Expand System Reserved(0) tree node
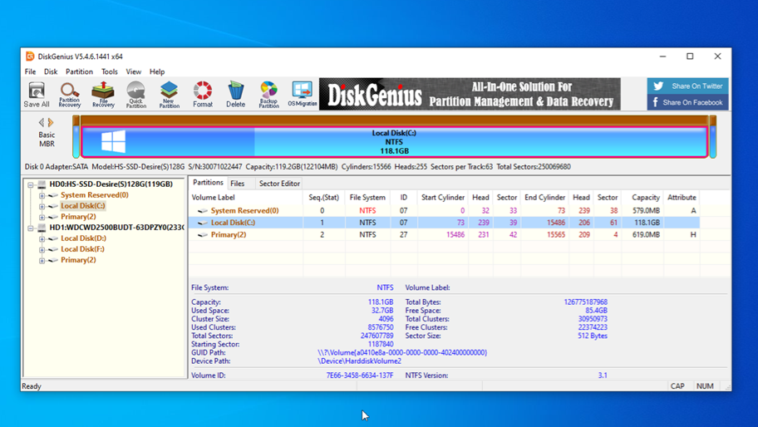758x427 pixels. 42,195
